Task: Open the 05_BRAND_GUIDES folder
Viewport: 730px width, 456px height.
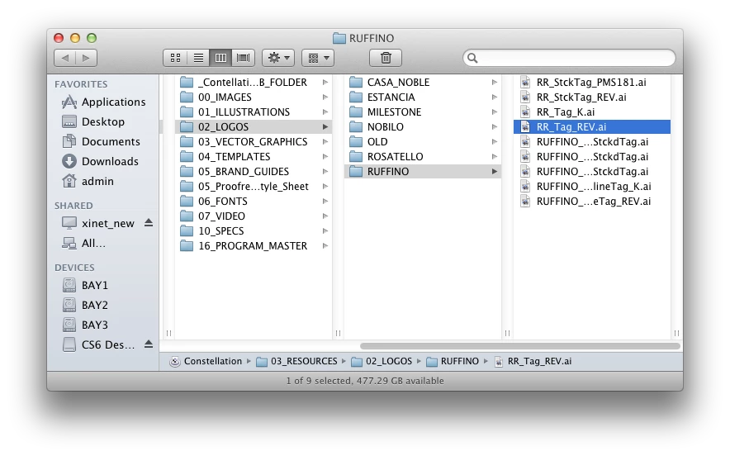Action: point(254,171)
